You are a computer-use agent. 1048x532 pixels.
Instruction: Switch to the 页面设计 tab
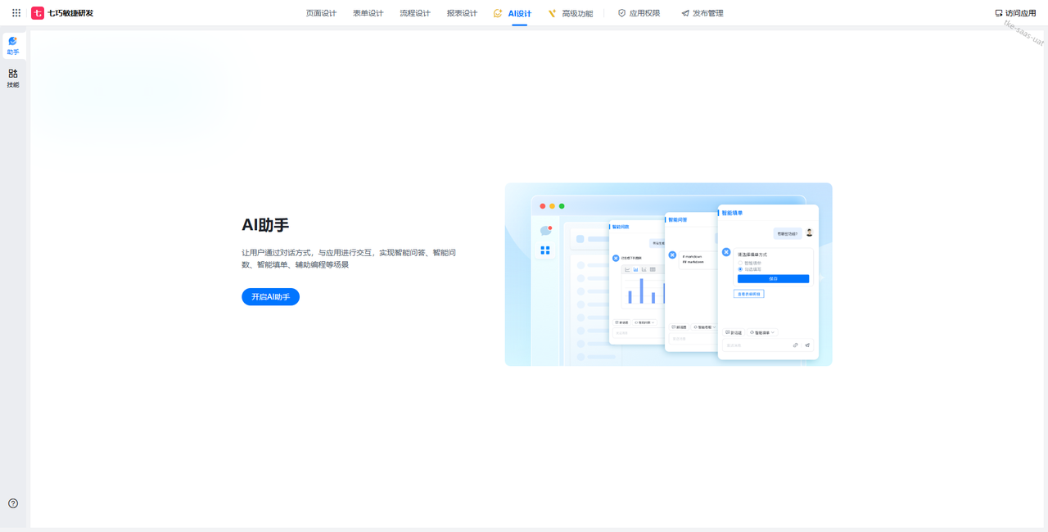(321, 13)
